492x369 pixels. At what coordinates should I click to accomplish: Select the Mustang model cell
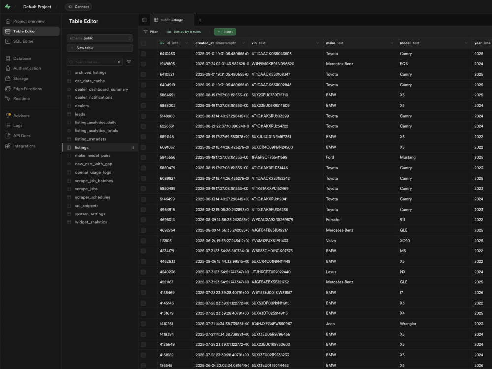(x=434, y=157)
